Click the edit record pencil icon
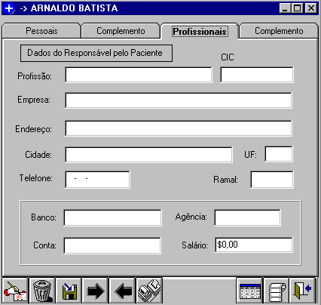This screenshot has width=321, height=305. point(15,291)
